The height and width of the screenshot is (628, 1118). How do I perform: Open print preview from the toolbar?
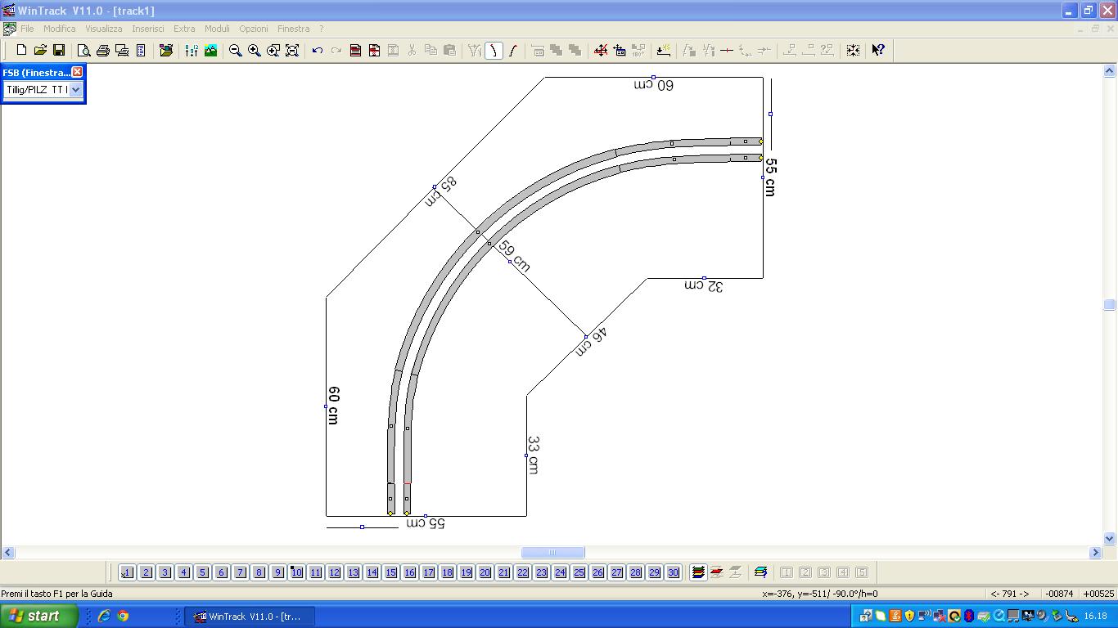(x=83, y=50)
